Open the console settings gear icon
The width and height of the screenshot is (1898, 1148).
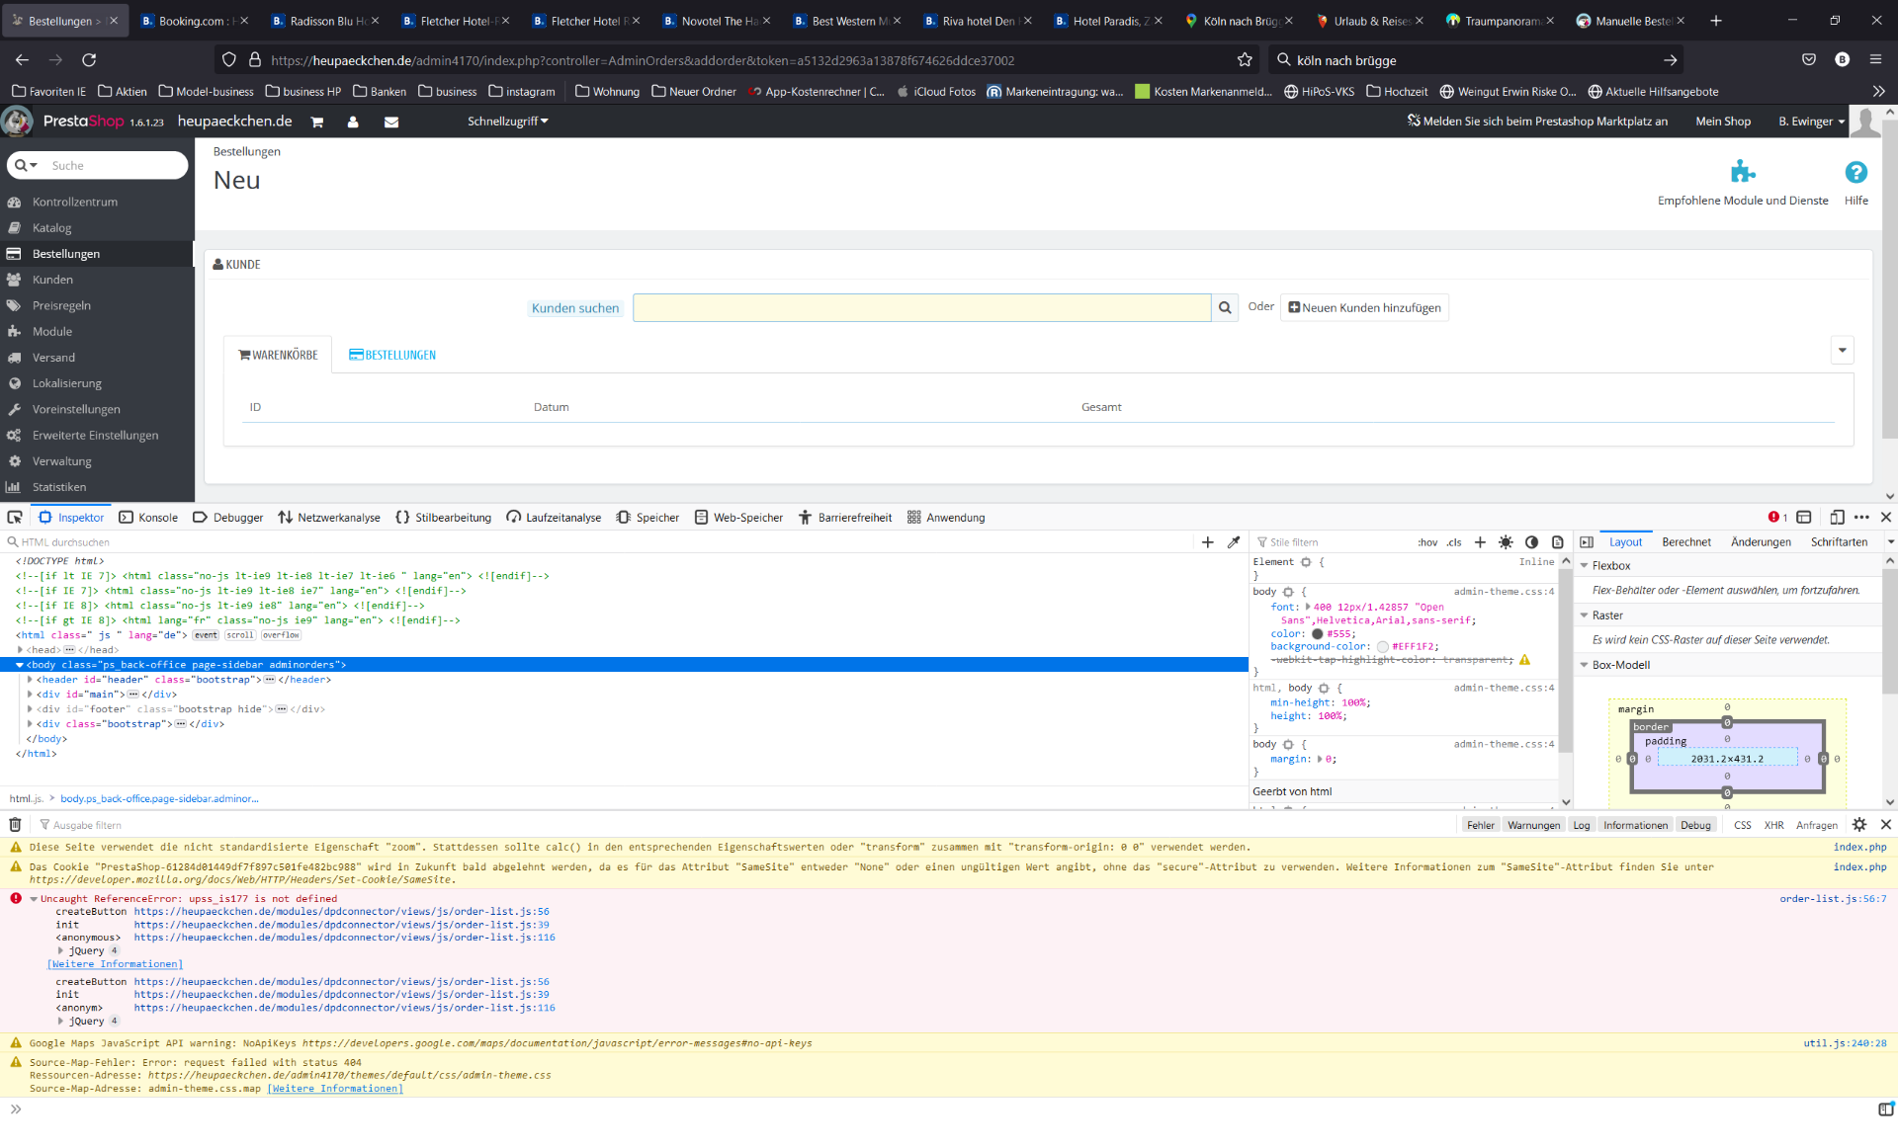[x=1858, y=824]
